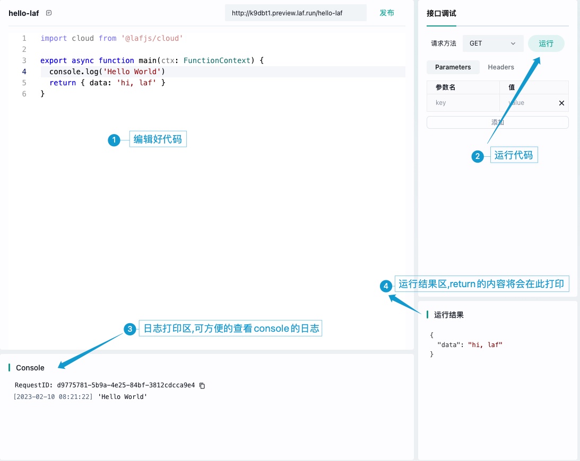Viewport: 580px width, 461px height.
Task: Select the Parameters tab
Action: [x=453, y=67]
